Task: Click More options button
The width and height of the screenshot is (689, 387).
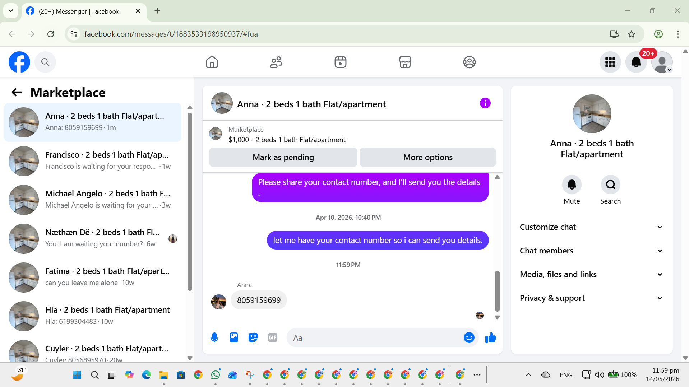Action: [x=428, y=157]
